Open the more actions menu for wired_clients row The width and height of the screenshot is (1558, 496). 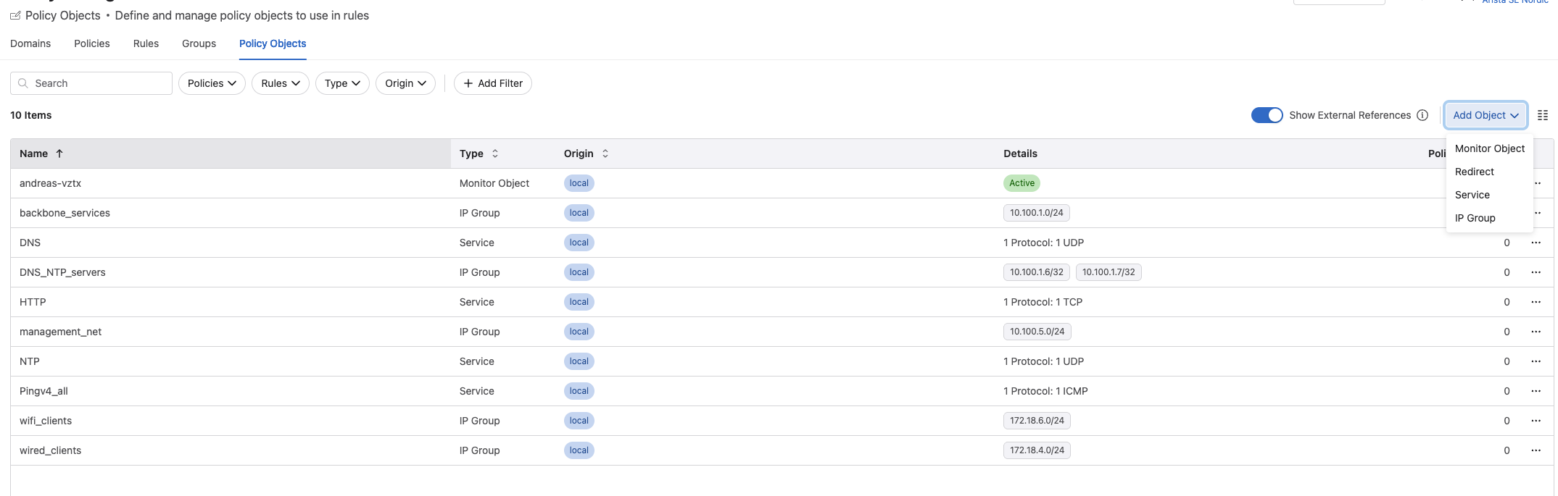(1536, 450)
